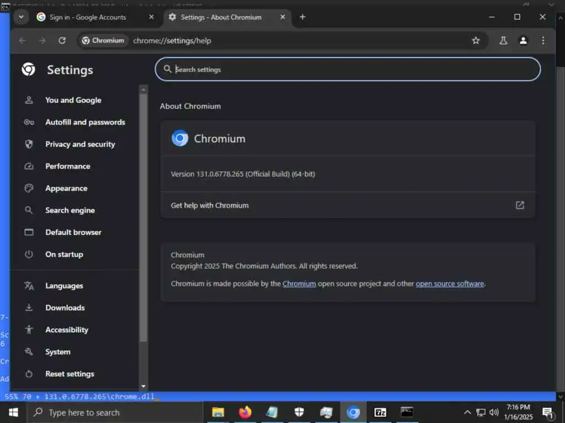Click the palette Appearance icon
This screenshot has width=565, height=423.
(29, 188)
